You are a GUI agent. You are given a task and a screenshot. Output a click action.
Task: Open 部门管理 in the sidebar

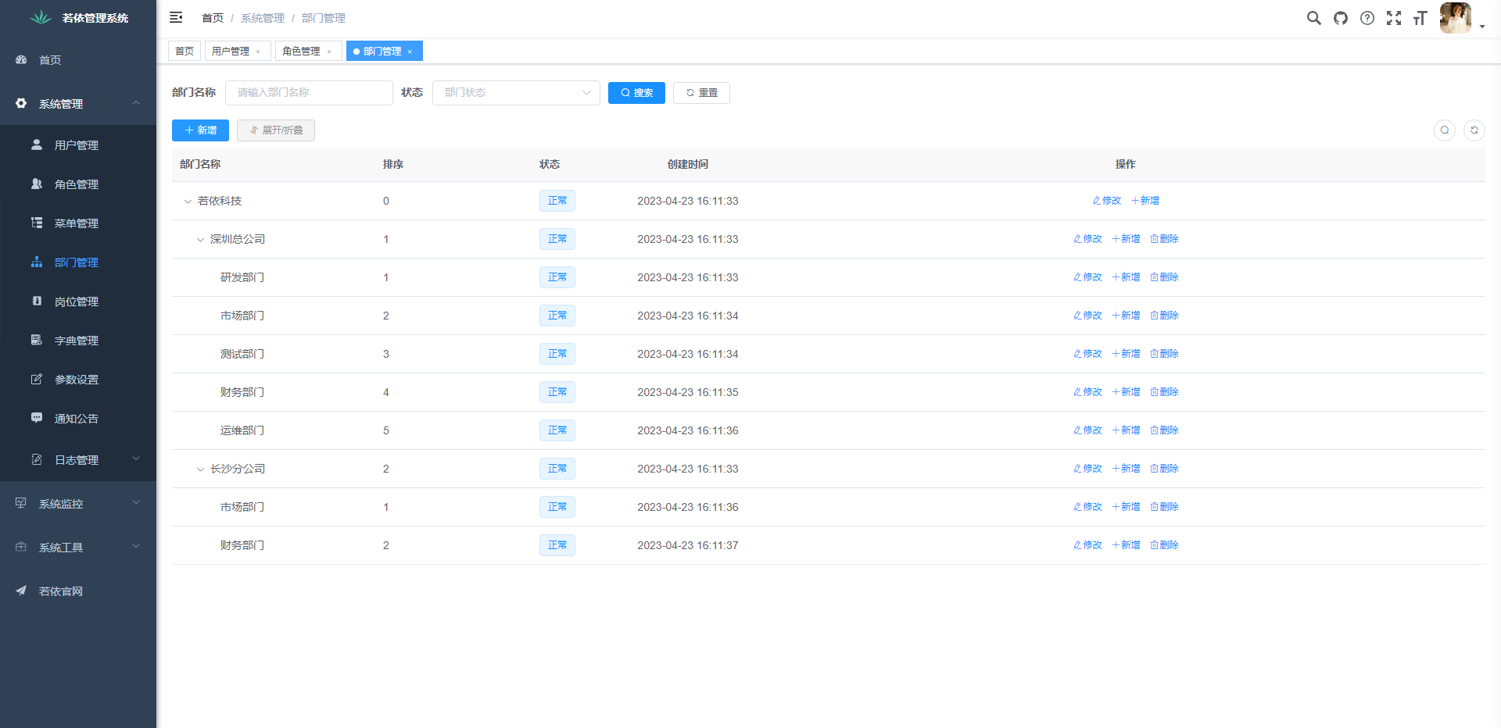pos(78,262)
